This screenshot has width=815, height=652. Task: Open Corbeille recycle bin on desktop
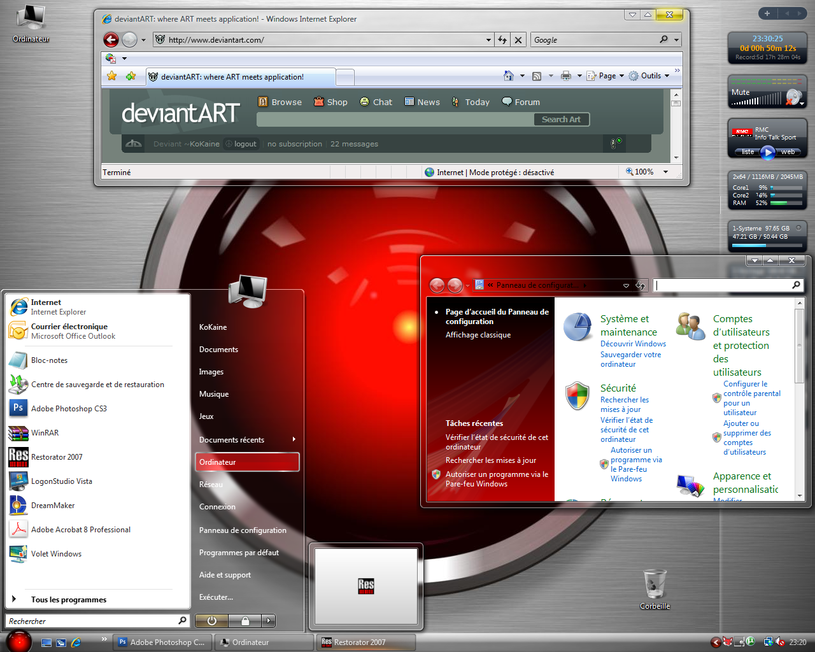655,589
